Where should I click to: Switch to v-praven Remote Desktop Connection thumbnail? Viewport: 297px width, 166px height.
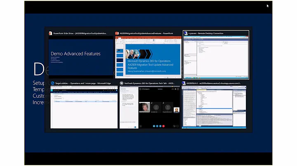coord(216,58)
